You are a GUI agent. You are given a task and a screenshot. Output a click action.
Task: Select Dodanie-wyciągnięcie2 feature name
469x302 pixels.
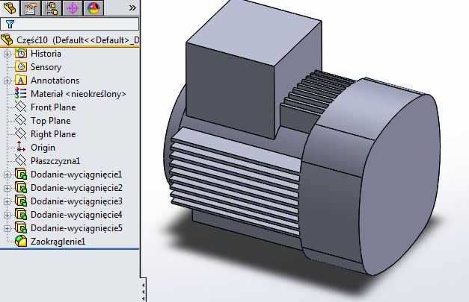(x=76, y=188)
